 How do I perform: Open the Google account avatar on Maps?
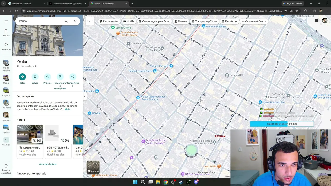[325, 21]
